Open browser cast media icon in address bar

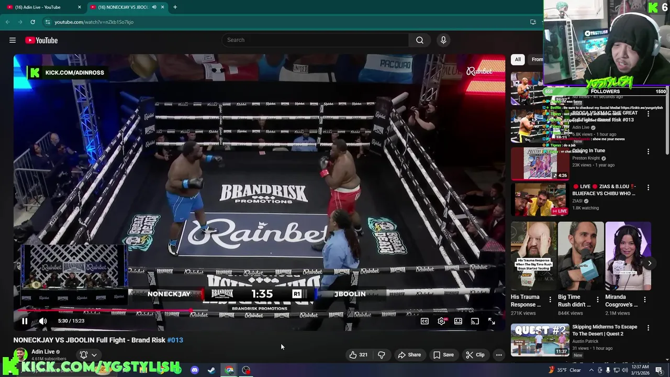[533, 22]
